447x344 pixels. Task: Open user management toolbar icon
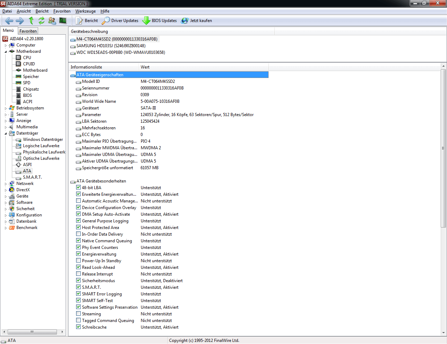pos(52,21)
